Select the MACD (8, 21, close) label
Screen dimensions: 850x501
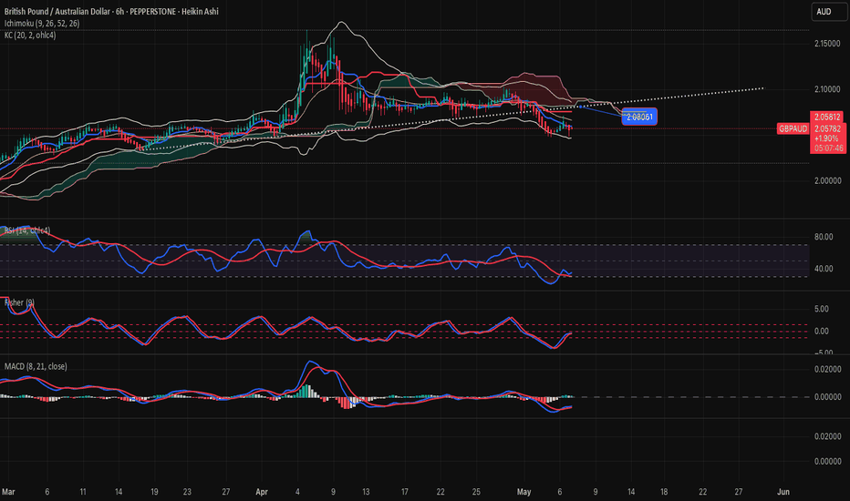tap(36, 367)
